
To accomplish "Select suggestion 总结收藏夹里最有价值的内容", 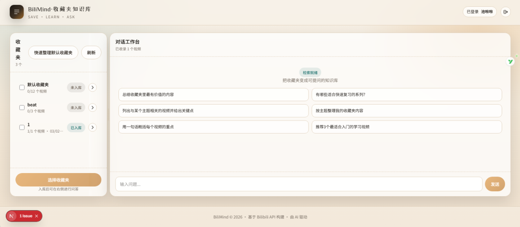I will [x=214, y=94].
